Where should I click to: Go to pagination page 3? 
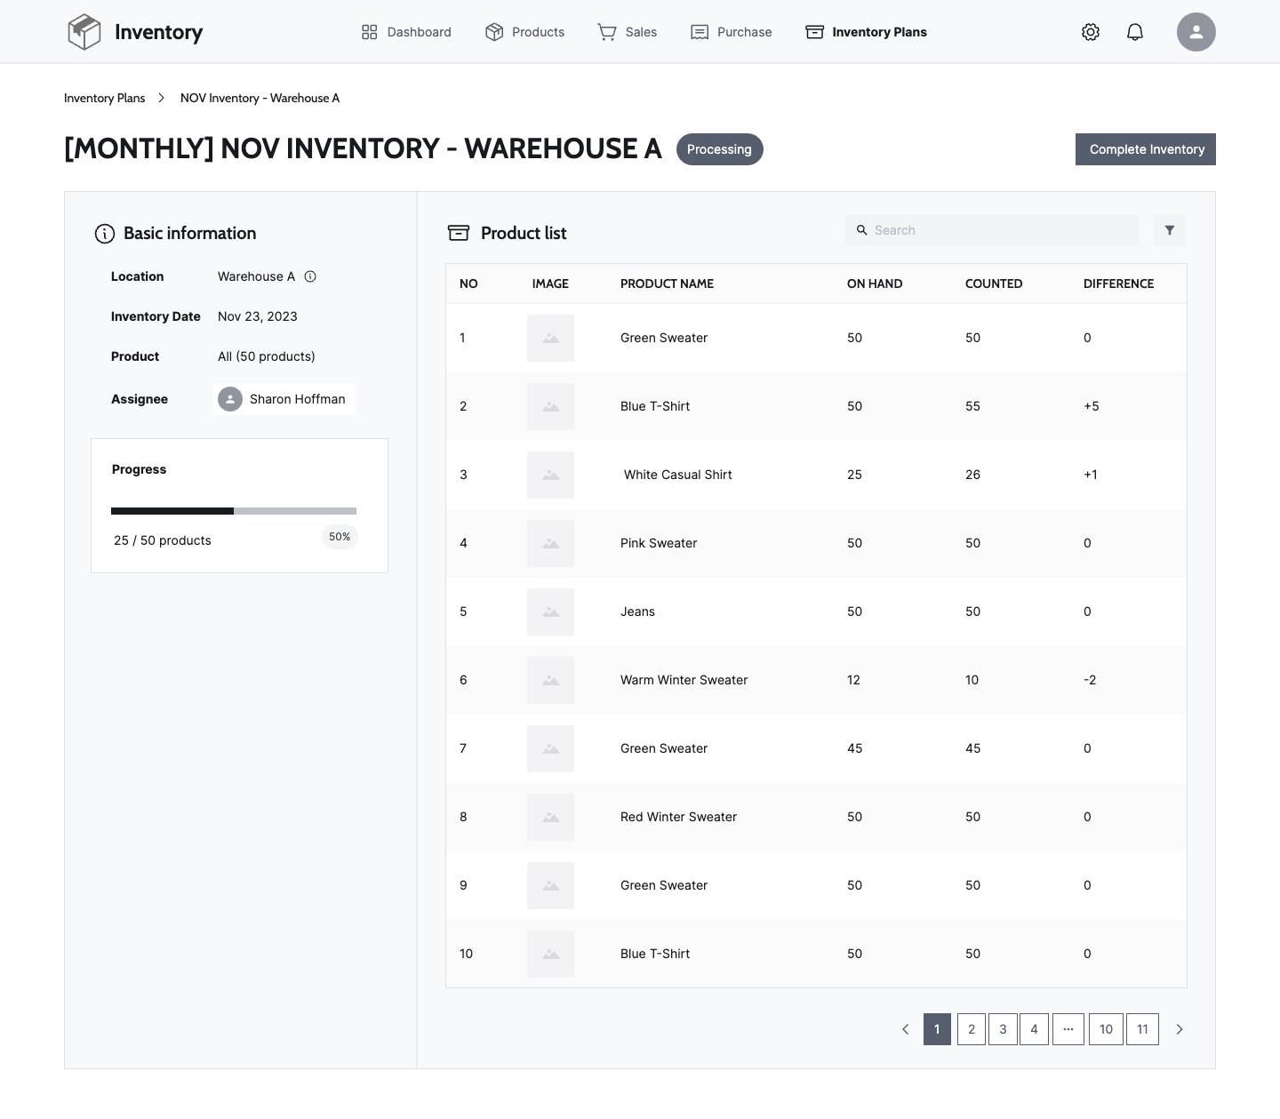point(1003,1029)
